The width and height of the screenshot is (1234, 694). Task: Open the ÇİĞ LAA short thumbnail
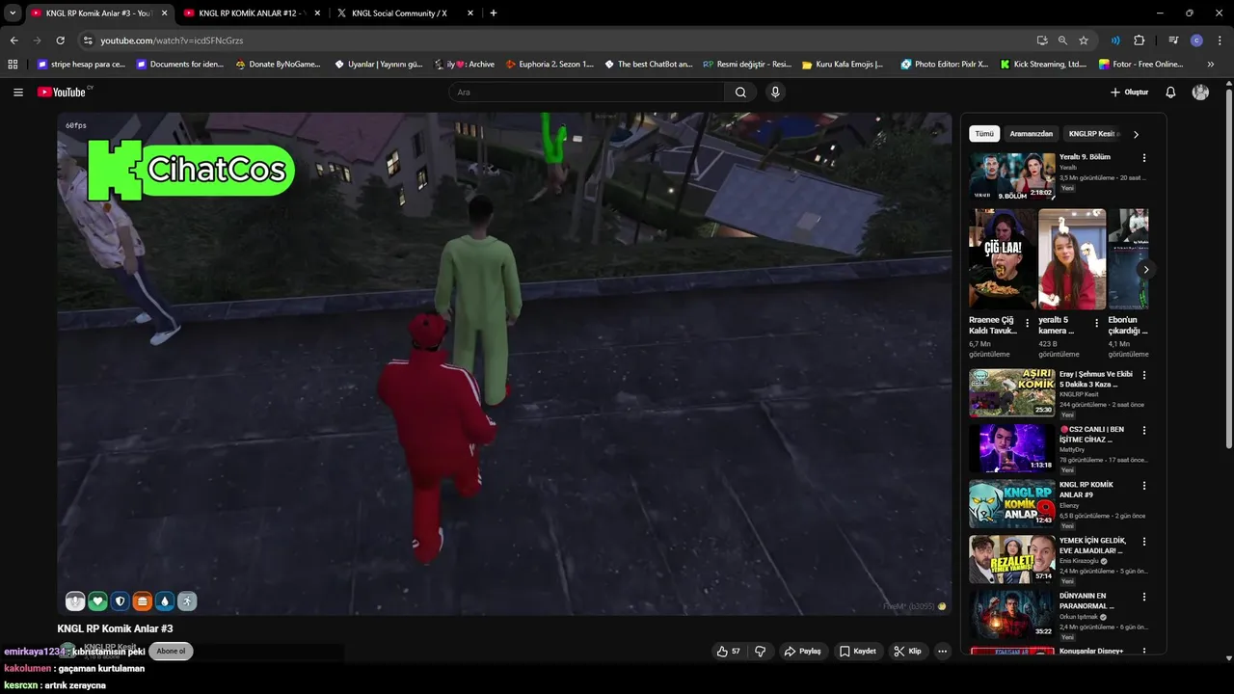click(x=1002, y=258)
